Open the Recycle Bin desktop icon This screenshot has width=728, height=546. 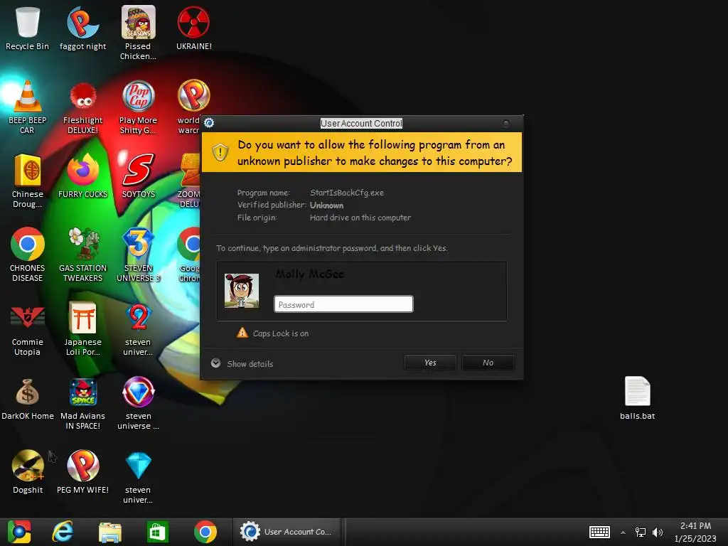pos(28,28)
